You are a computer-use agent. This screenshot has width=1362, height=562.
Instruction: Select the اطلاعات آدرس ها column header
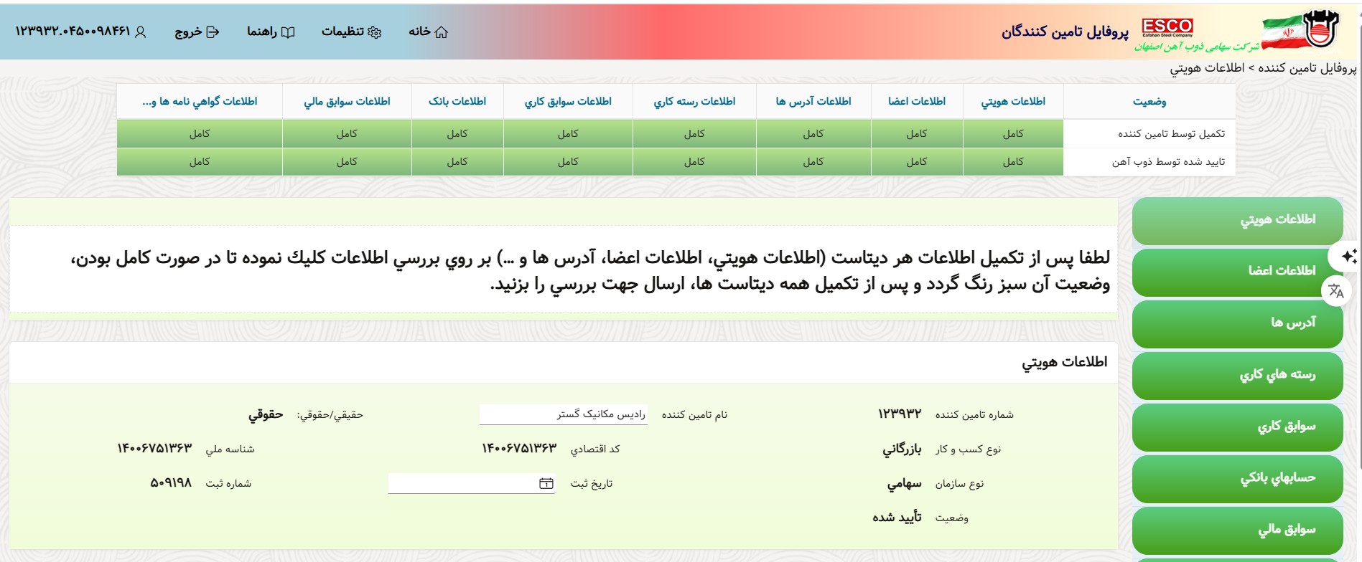pyautogui.click(x=813, y=102)
